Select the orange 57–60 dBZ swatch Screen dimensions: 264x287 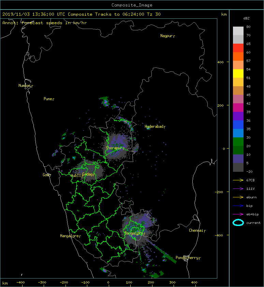(238, 56)
